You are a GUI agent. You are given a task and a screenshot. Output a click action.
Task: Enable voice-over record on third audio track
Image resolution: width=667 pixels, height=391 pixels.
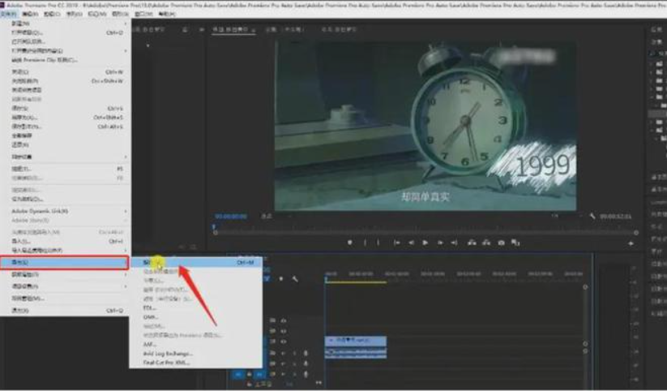(306, 375)
